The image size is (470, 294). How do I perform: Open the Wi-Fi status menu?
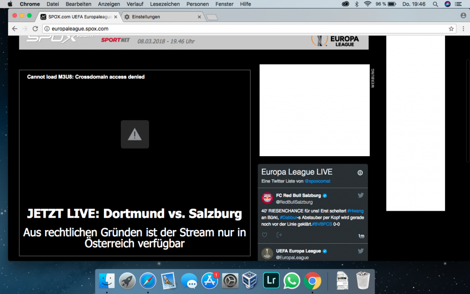point(368,4)
